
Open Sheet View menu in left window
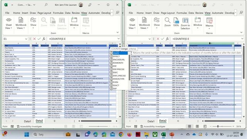(8, 24)
